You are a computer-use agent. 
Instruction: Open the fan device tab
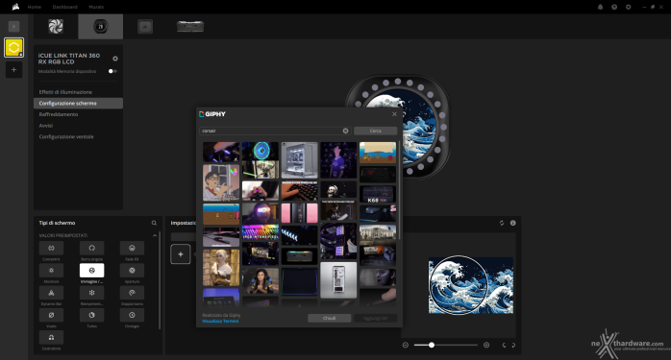click(x=56, y=27)
